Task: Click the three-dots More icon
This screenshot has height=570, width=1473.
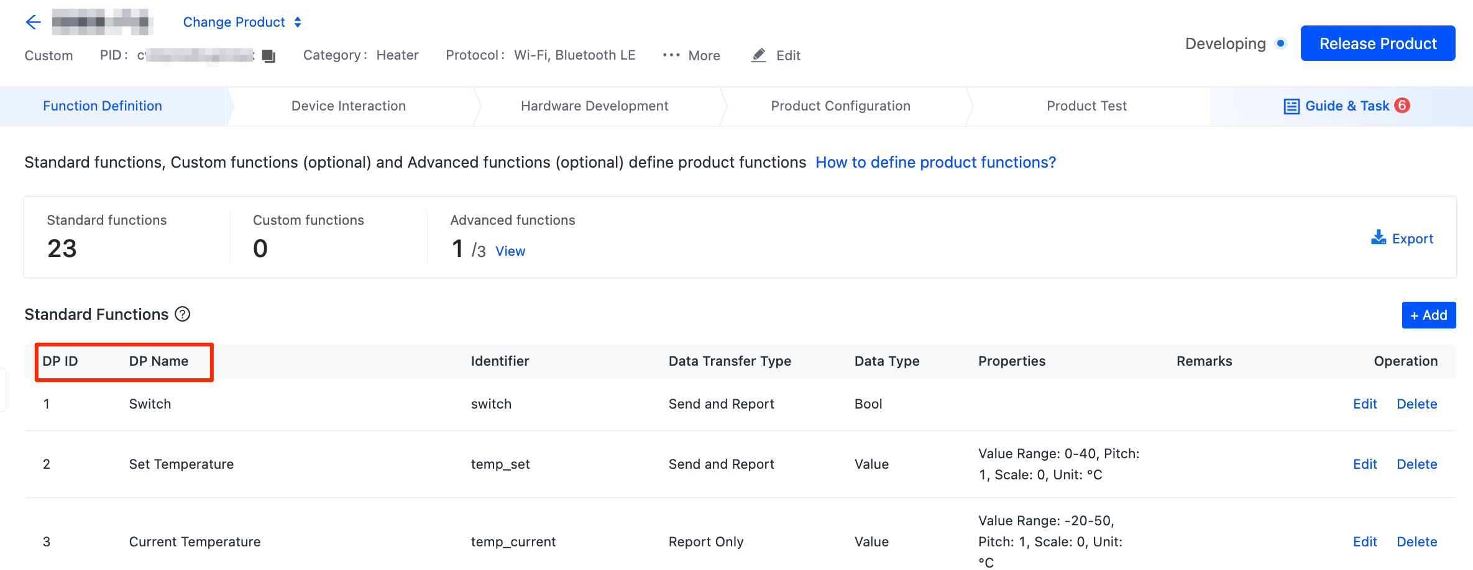Action: coord(671,55)
